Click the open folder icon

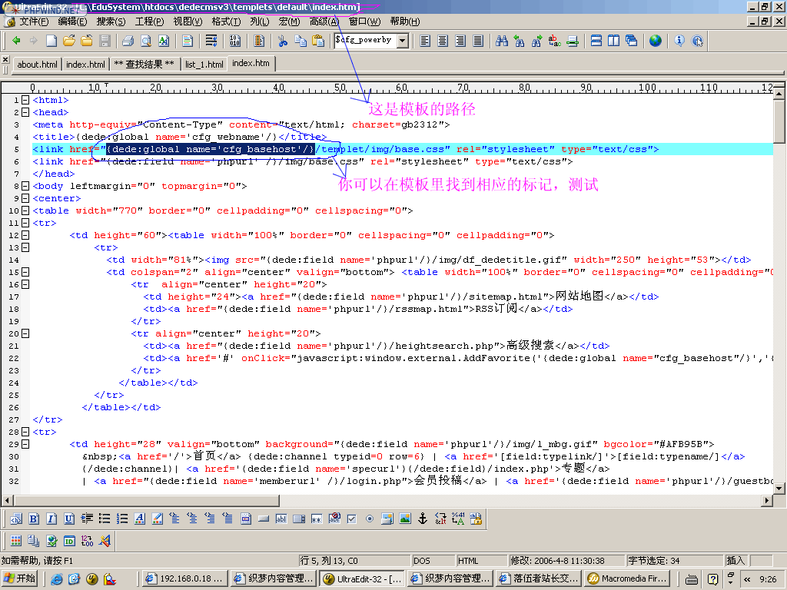coord(69,41)
